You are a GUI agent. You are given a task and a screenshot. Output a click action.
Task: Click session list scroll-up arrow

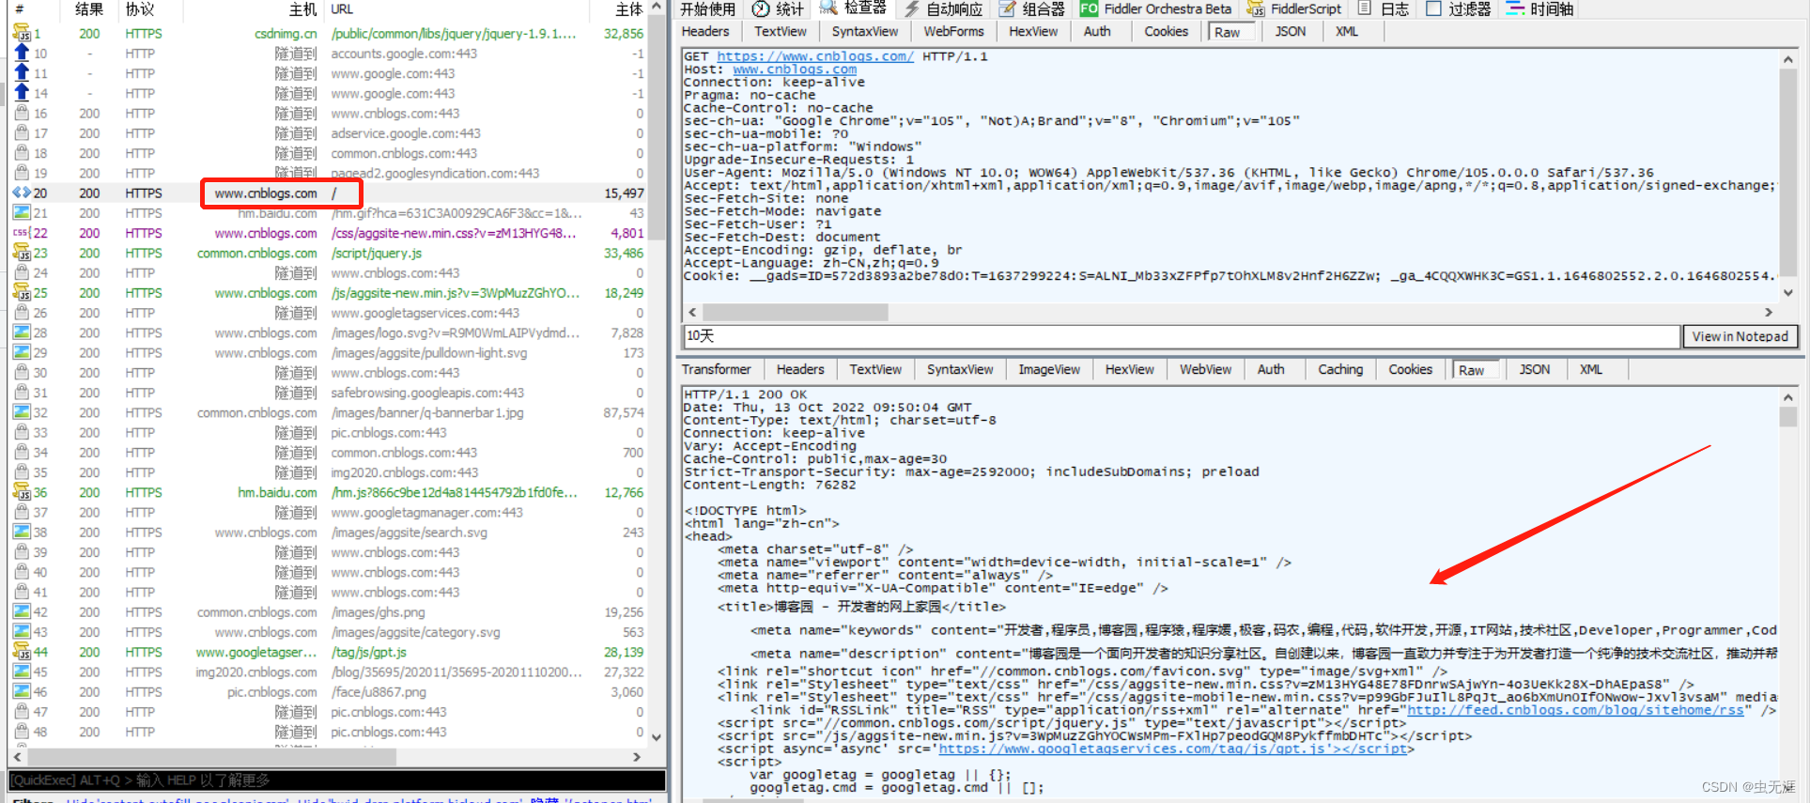657,8
